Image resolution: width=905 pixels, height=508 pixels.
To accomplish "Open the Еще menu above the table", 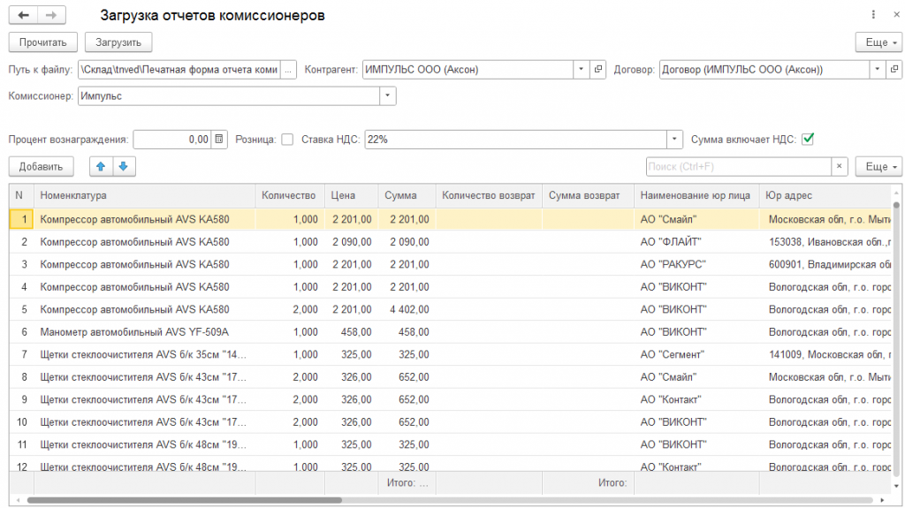I will pyautogui.click(x=879, y=166).
